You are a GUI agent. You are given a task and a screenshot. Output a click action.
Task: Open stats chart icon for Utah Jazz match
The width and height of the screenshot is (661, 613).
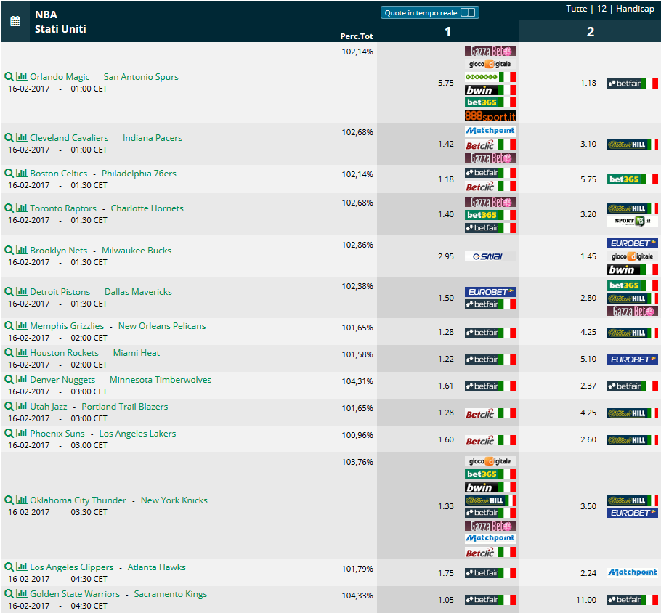pos(22,406)
